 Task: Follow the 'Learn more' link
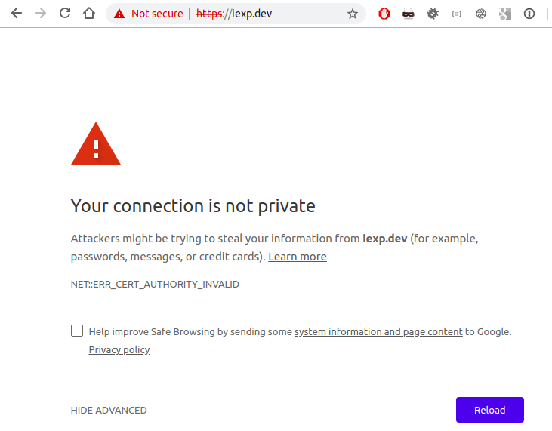298,257
